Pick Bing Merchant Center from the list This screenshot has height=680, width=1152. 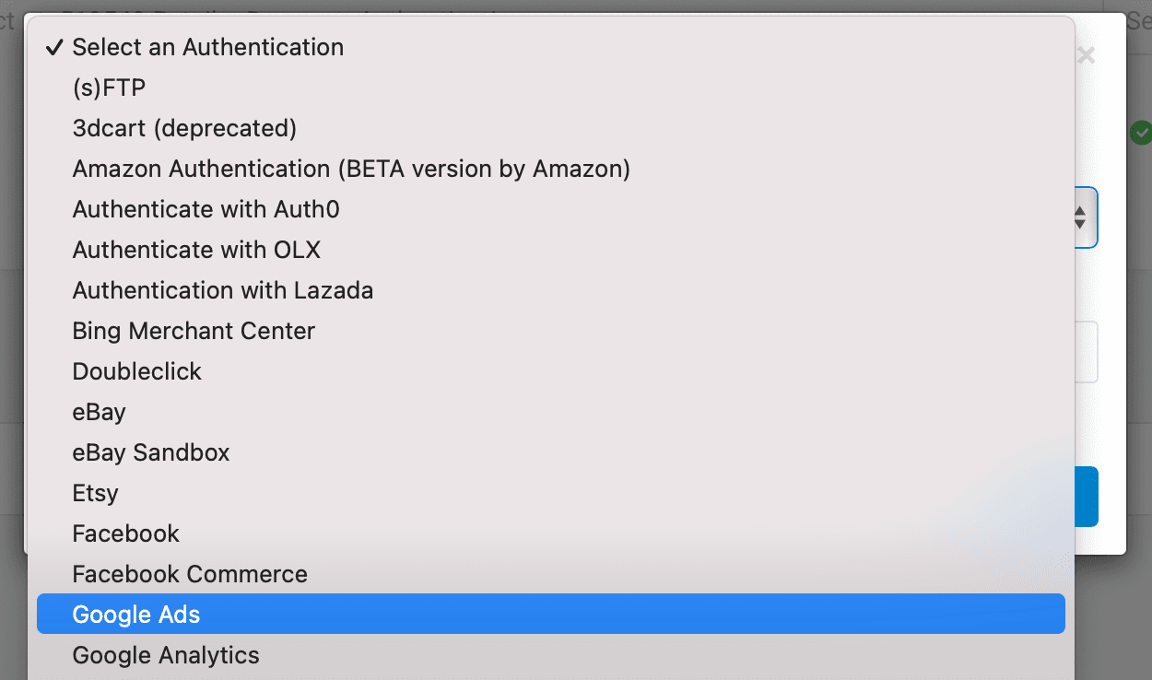pyautogui.click(x=194, y=331)
